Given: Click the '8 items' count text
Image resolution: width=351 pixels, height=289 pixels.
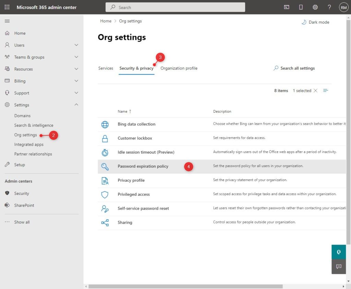Looking at the screenshot, I should pyautogui.click(x=281, y=91).
